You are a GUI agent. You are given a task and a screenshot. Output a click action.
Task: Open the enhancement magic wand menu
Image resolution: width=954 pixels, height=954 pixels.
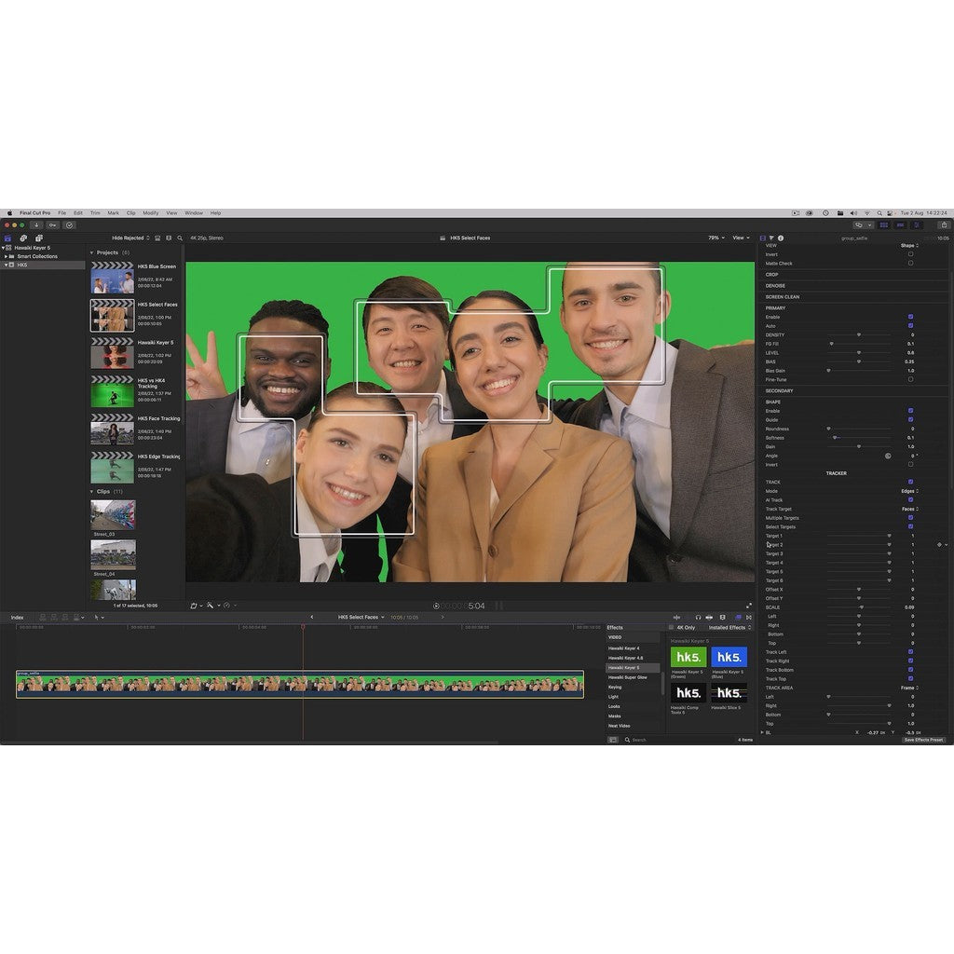coord(211,606)
